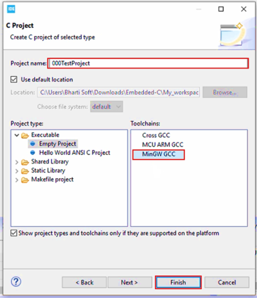Select Cross GCC toolchain
This screenshot has height=298, width=257.
(156, 135)
